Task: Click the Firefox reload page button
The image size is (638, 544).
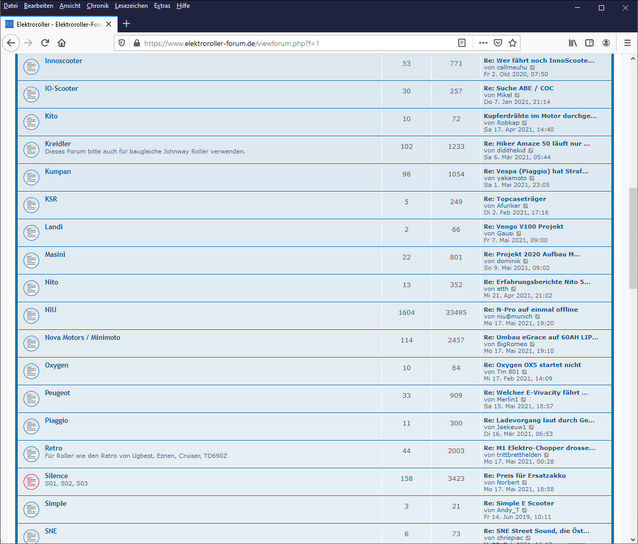Action: 45,43
